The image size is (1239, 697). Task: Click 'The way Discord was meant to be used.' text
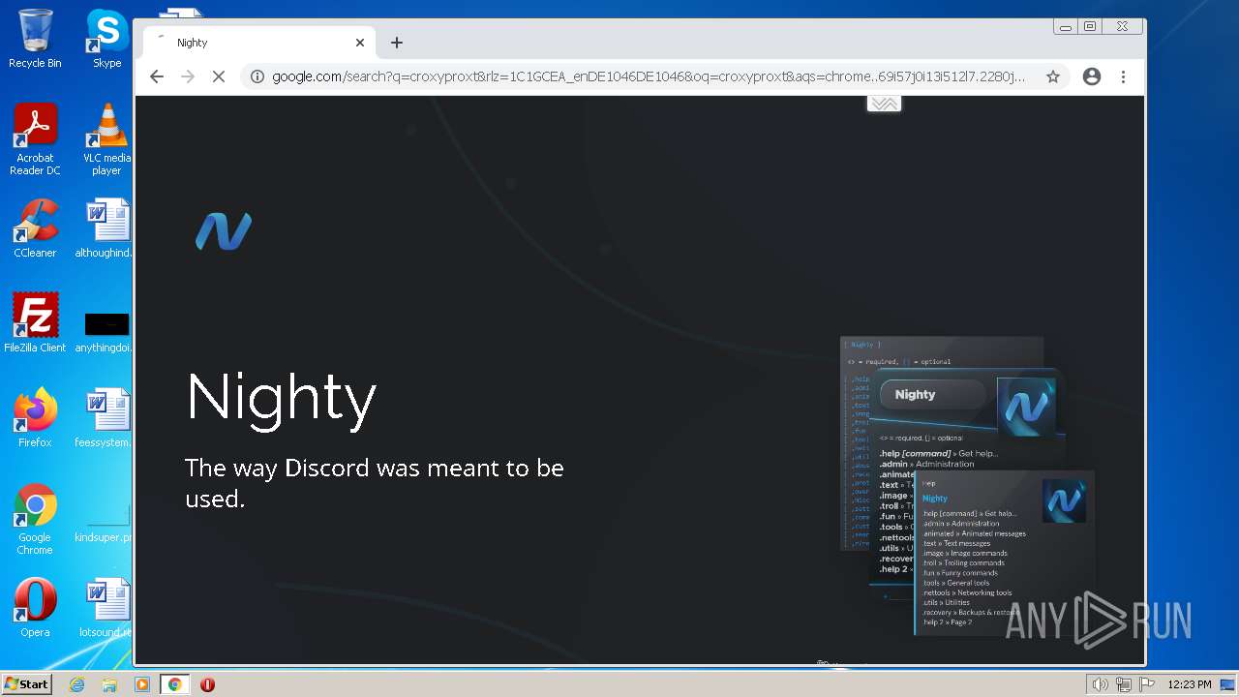[375, 483]
